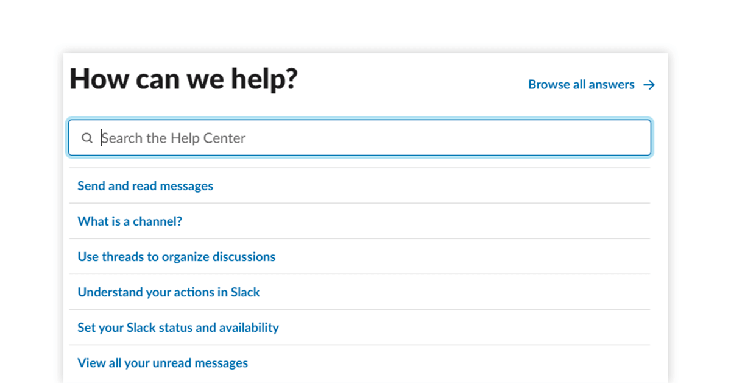
Task: Select the first suggestion about sending messages
Action: point(145,186)
